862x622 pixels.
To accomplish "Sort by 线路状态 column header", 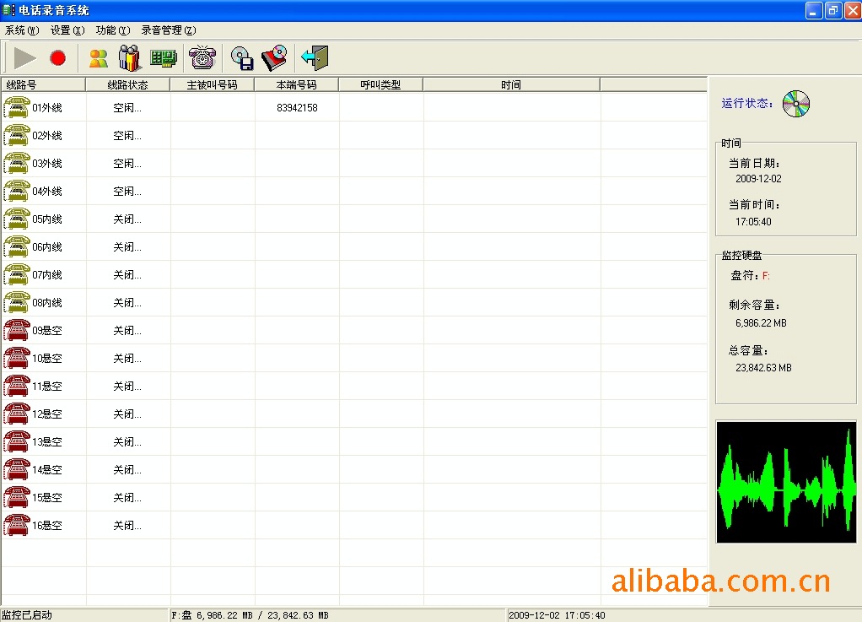I will pos(127,85).
